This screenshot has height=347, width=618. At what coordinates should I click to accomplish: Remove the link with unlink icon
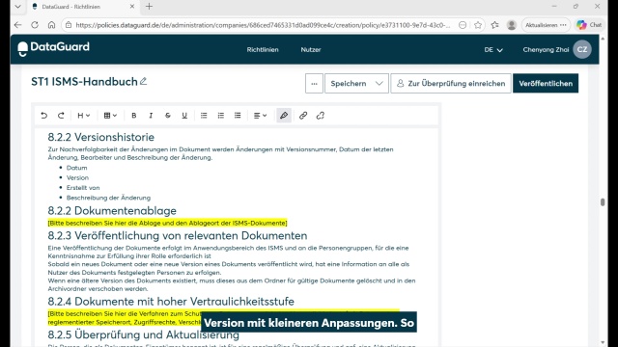[x=320, y=116]
